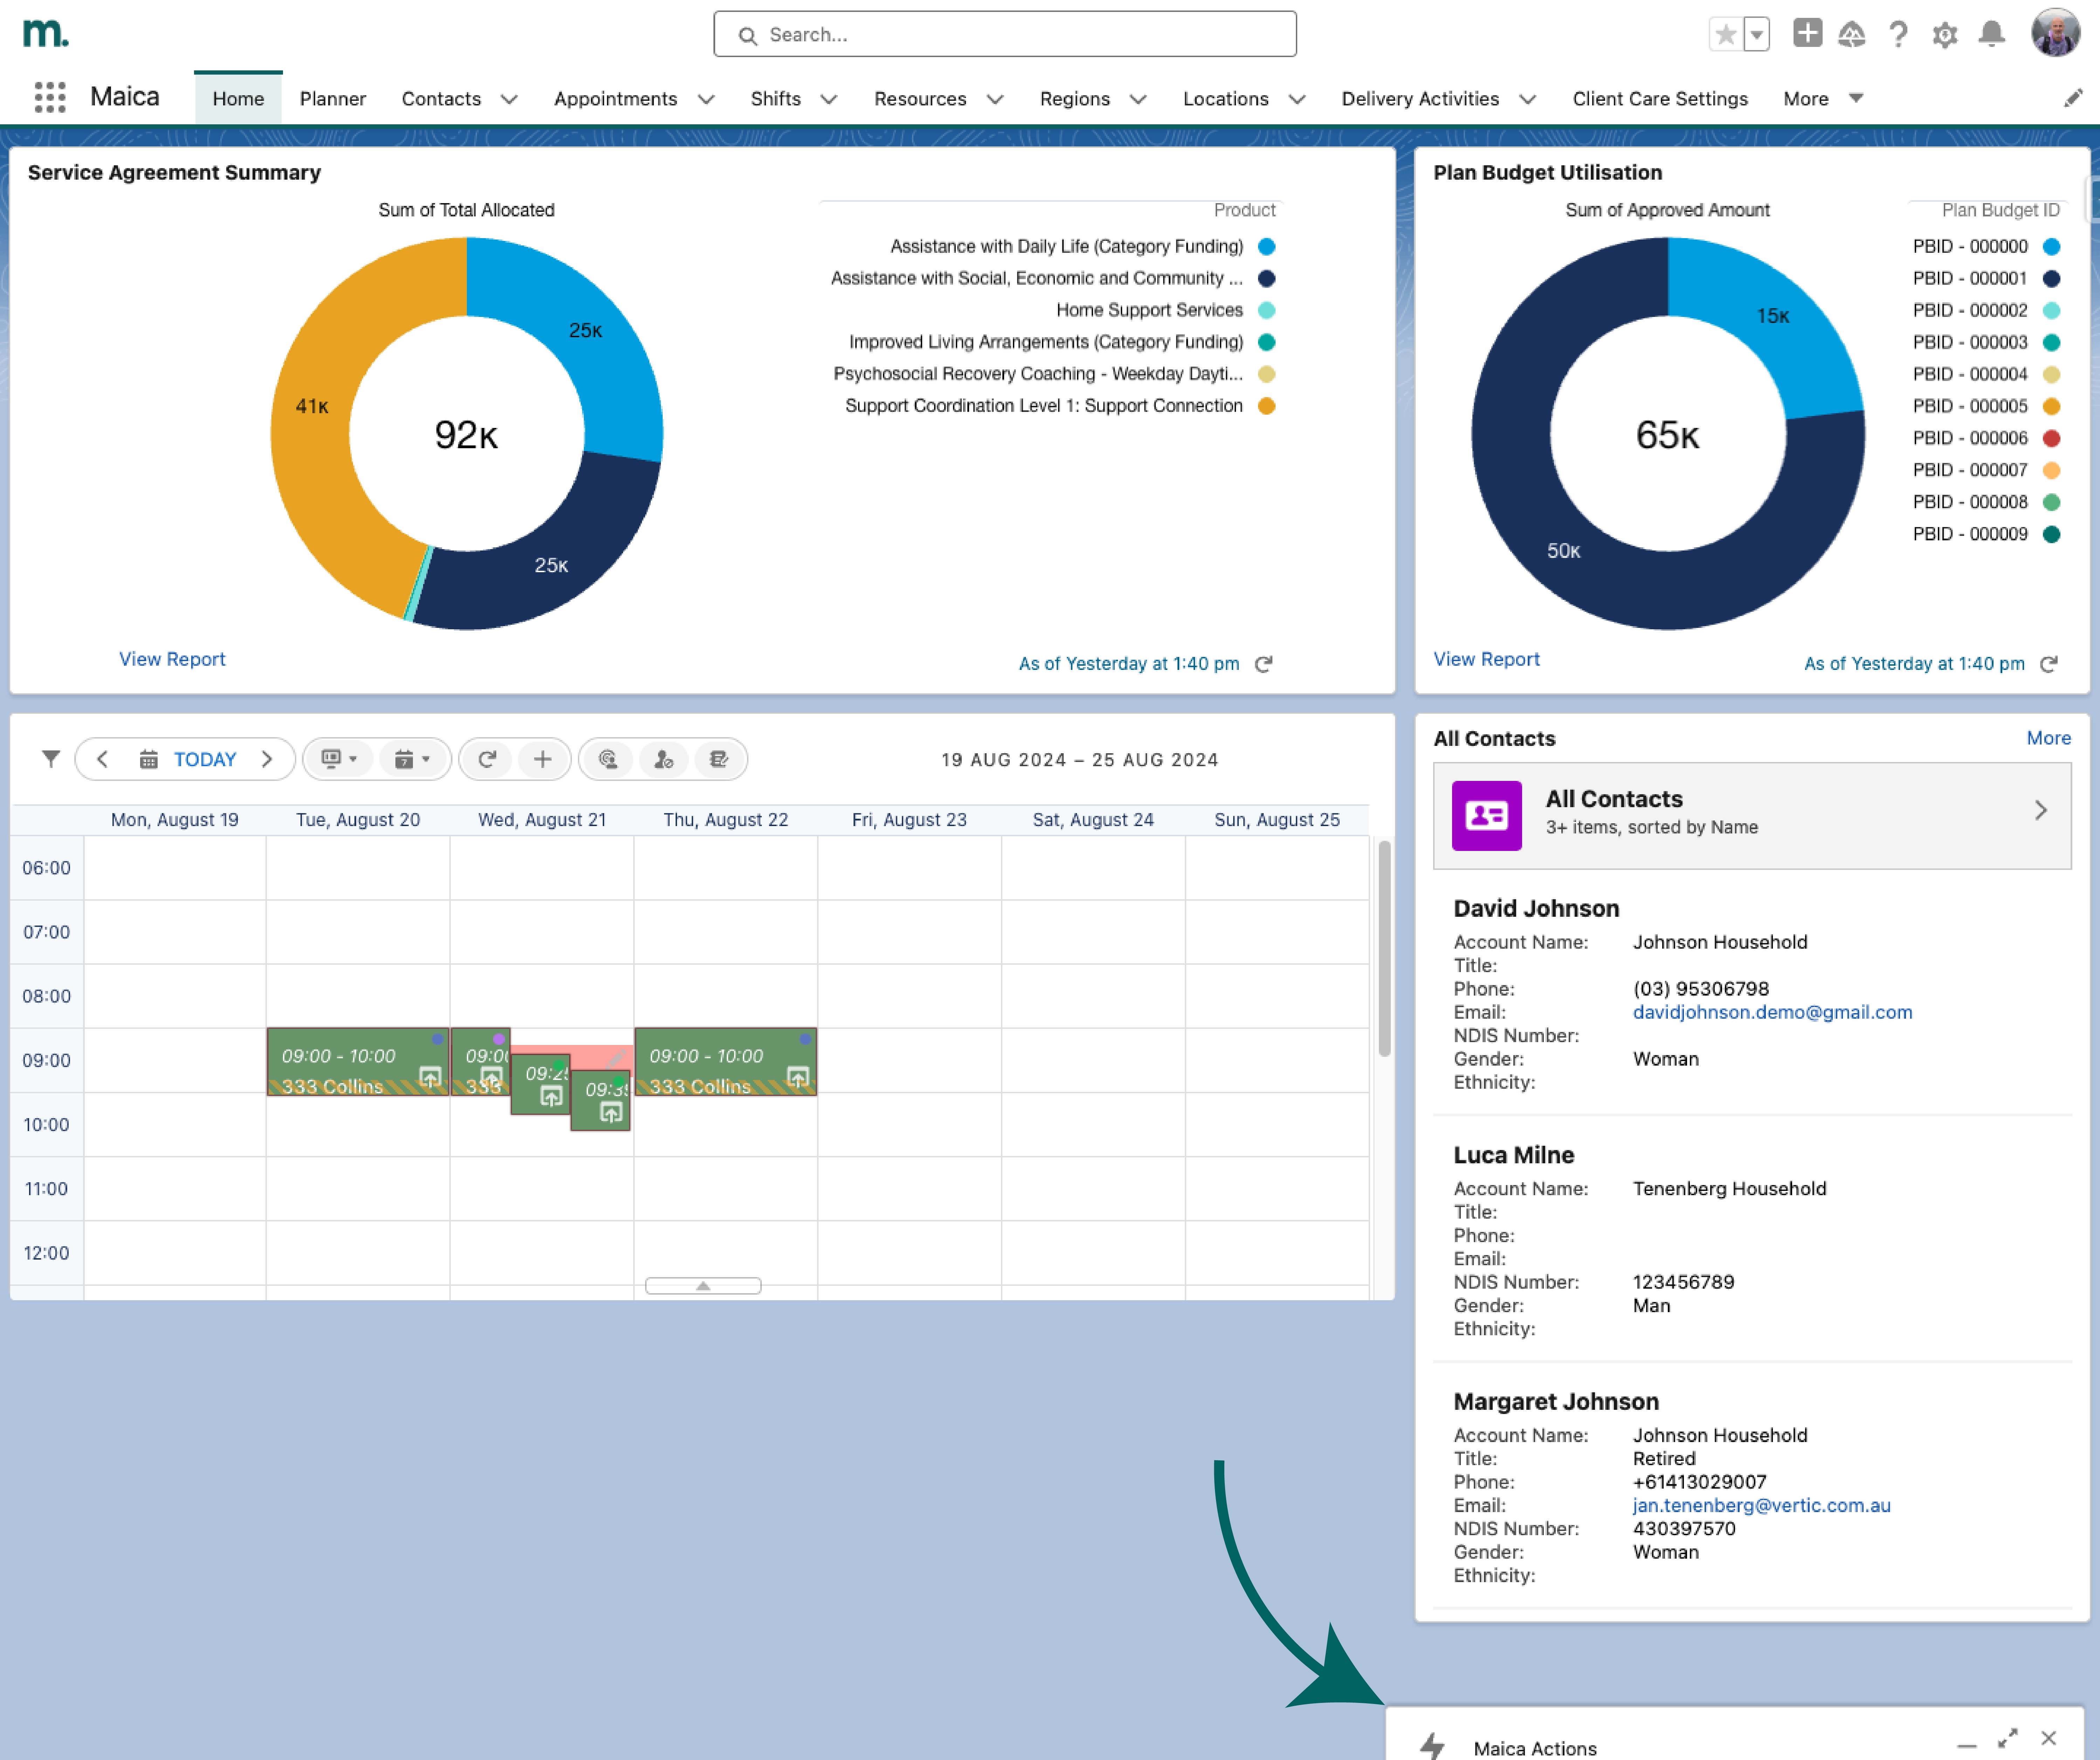The height and width of the screenshot is (1760, 2100).
Task: Refresh the calendar scheduler view
Action: (487, 759)
